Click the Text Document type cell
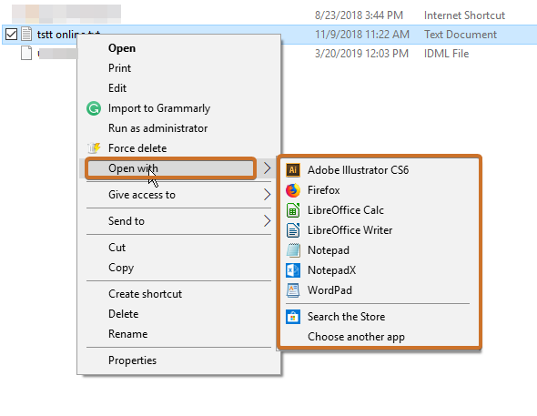This screenshot has width=537, height=416. coord(461,35)
